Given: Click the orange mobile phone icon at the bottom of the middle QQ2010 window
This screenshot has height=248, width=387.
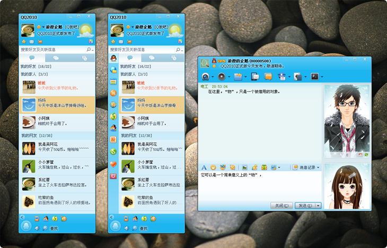Looking at the screenshot, I should coord(126,219).
